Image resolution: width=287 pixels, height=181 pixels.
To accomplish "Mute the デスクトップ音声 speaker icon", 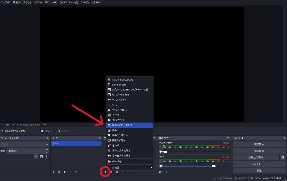I will click(161, 152).
